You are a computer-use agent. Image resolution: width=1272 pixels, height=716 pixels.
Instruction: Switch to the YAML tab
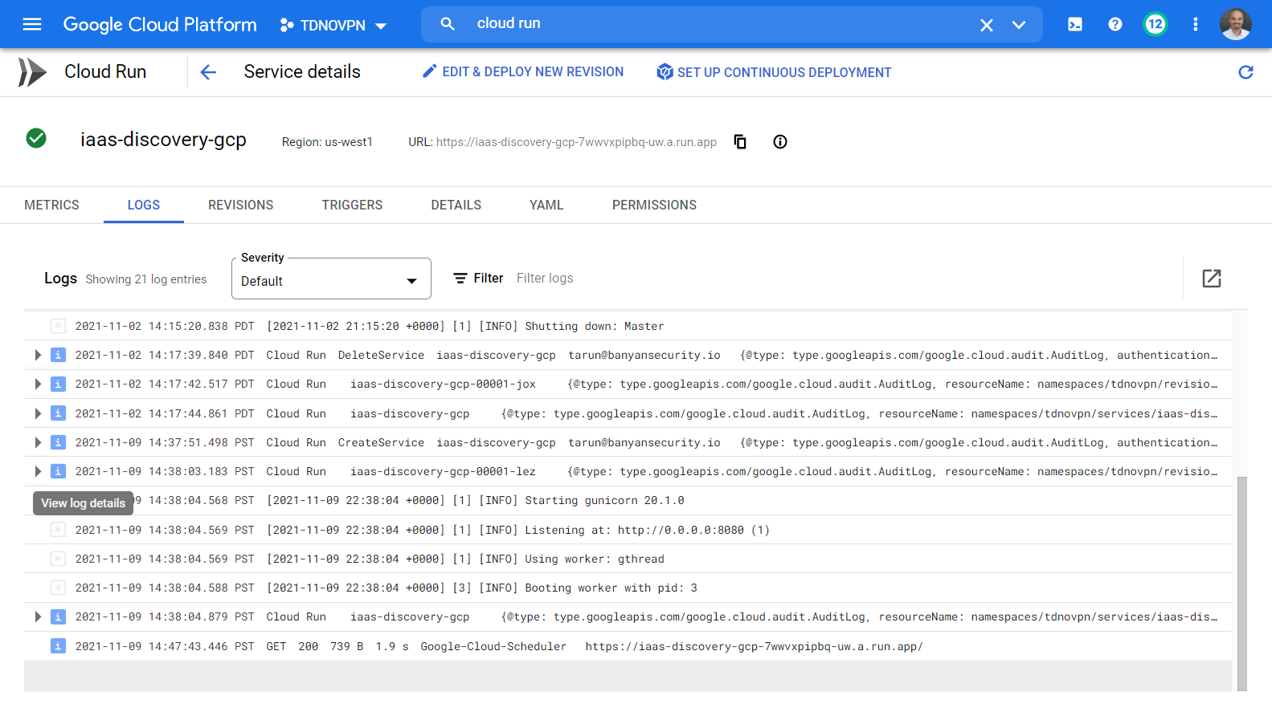pyautogui.click(x=546, y=205)
